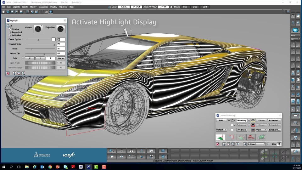Image resolution: width=302 pixels, height=170 pixels.
Task: Click the print icon in top toolbar
Action: pyautogui.click(x=21, y=12)
